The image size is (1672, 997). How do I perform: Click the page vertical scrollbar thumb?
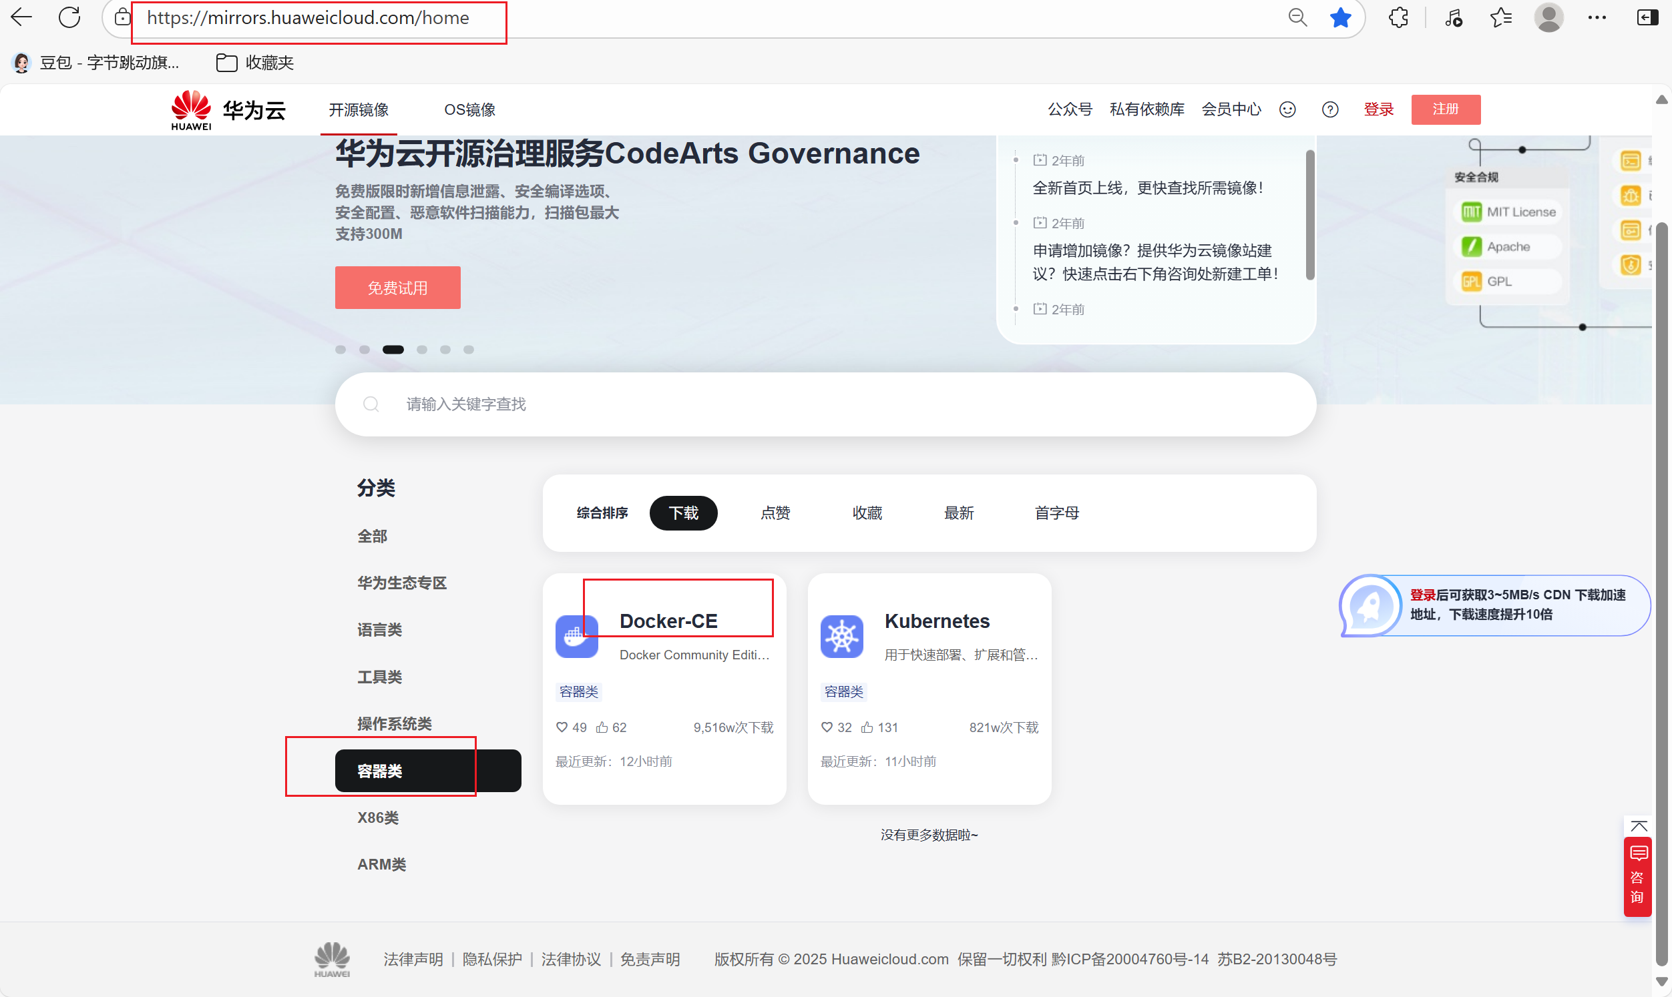pos(1661,594)
